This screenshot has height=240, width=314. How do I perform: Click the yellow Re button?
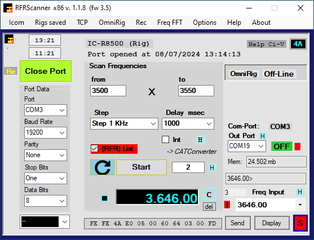(x=11, y=71)
